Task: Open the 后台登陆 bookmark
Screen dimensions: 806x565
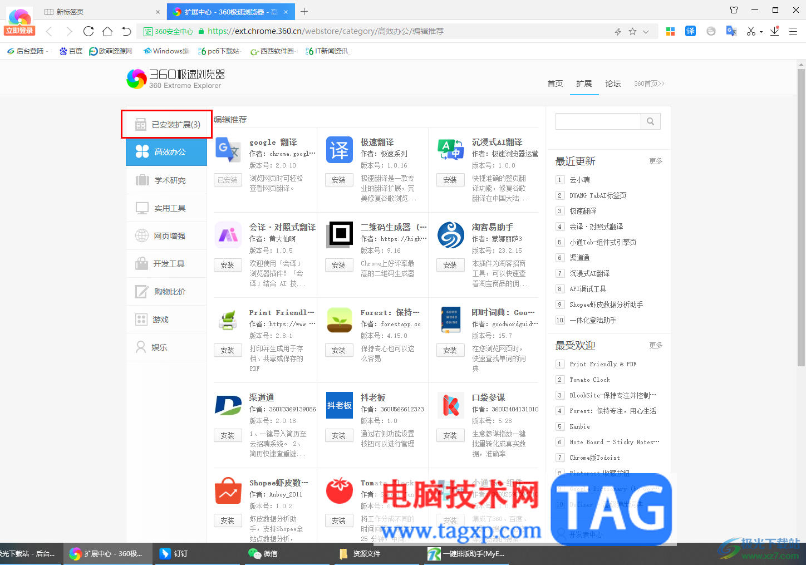Action: (26, 51)
